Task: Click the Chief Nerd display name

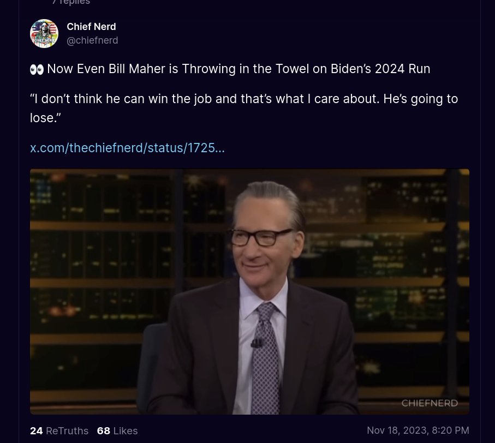Action: [x=91, y=27]
